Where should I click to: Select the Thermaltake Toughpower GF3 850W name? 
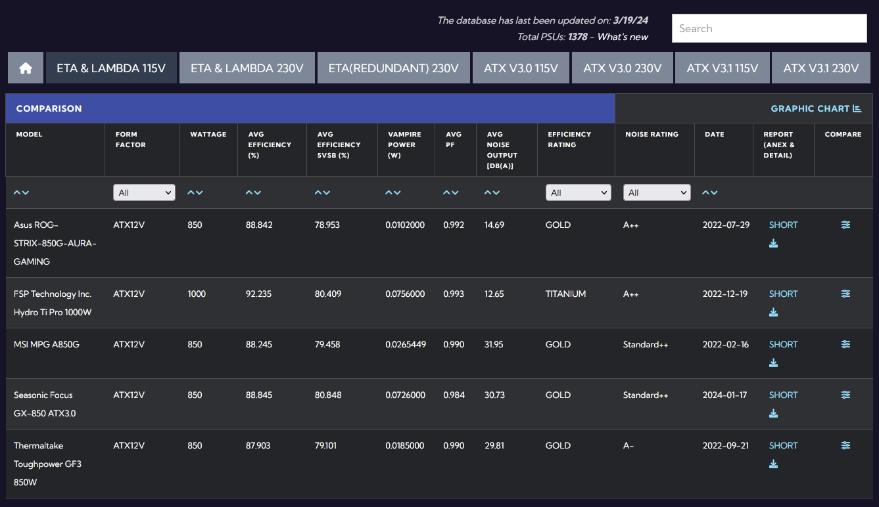point(47,464)
